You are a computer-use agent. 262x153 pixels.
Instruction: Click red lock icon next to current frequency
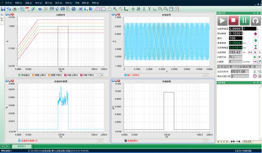255,52
